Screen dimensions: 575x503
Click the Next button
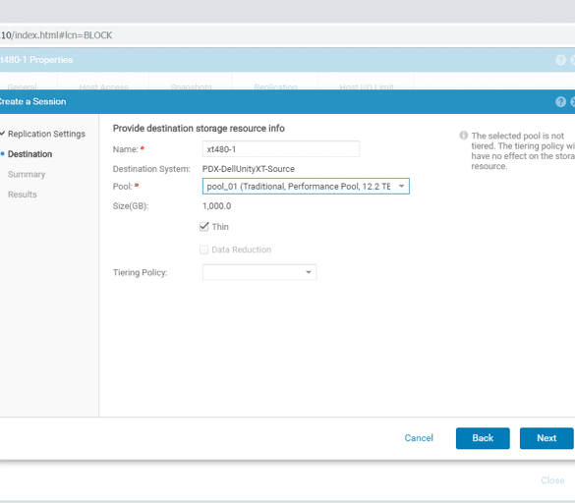546,438
